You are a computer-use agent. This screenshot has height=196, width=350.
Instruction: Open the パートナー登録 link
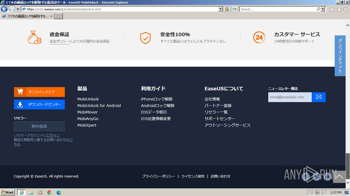218,106
